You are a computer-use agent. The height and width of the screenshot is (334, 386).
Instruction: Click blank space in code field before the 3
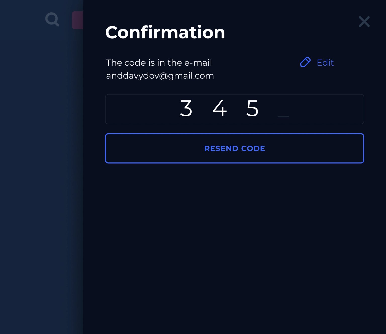tap(141, 109)
